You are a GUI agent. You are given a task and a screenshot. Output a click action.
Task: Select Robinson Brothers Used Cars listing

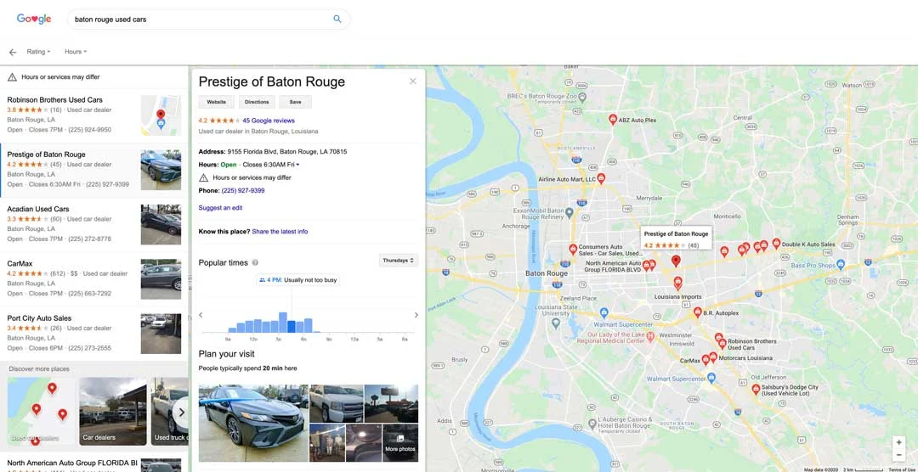[x=93, y=115]
